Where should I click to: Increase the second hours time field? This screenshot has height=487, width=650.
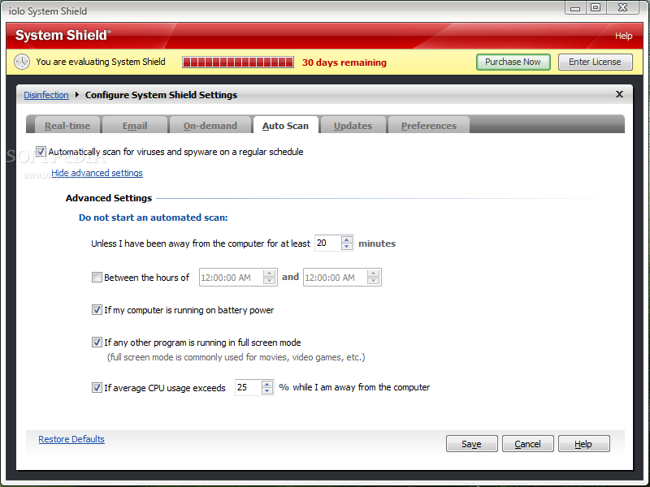tap(374, 274)
